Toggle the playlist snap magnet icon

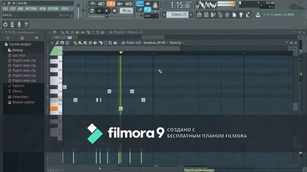(55, 32)
